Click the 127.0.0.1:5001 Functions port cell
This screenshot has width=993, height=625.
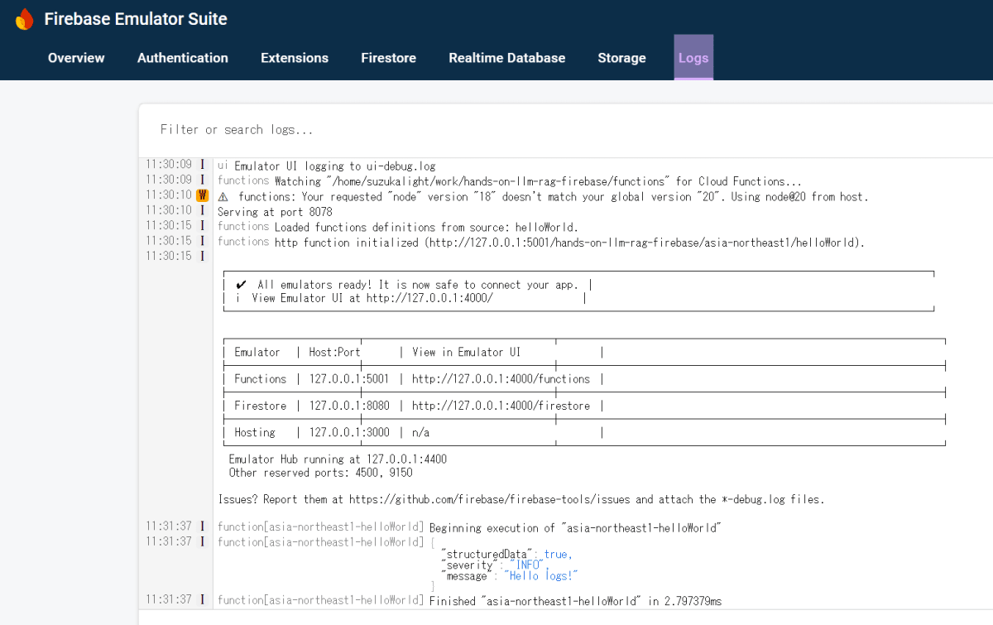pos(349,378)
